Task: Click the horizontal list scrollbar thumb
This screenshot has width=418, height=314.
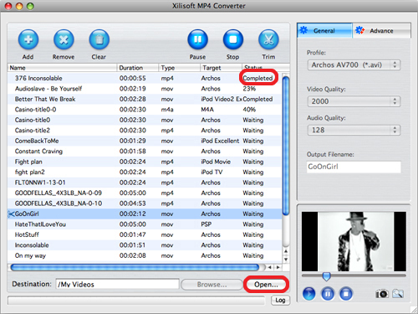Action: [135, 267]
